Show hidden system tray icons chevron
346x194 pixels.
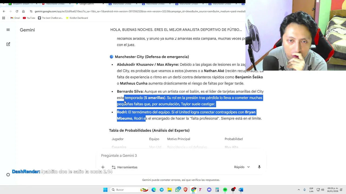point(299,190)
